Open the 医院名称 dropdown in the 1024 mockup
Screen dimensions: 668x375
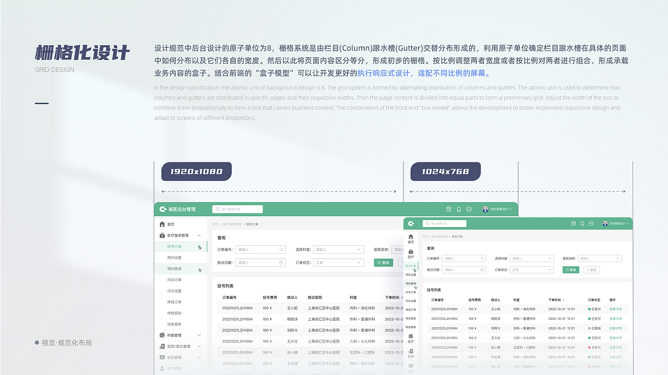click(x=600, y=258)
